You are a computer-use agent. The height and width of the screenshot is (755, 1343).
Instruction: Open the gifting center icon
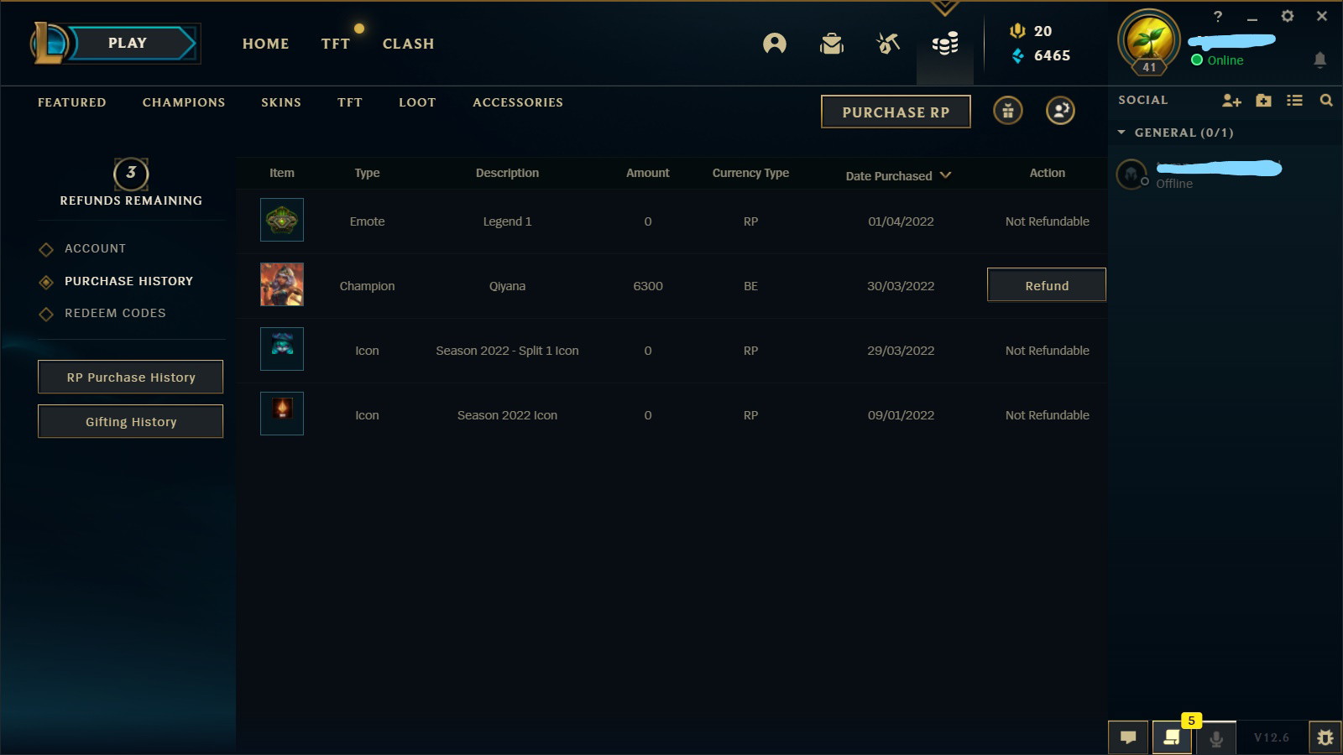pyautogui.click(x=1008, y=111)
